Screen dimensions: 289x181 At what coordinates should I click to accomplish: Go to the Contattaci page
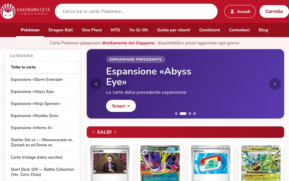[x=239, y=30]
